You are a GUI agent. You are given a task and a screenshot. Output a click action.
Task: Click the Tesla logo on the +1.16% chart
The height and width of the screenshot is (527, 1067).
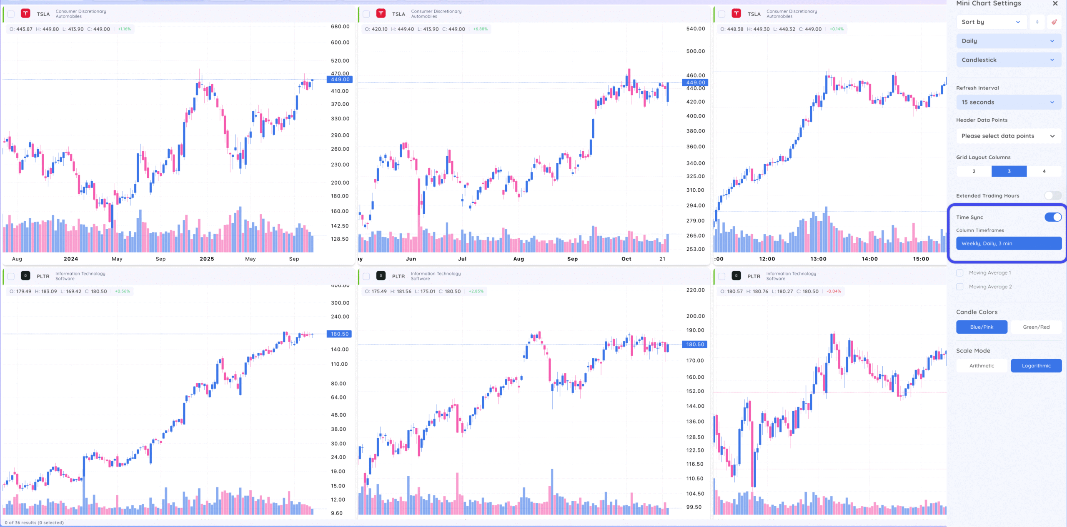[x=25, y=14]
